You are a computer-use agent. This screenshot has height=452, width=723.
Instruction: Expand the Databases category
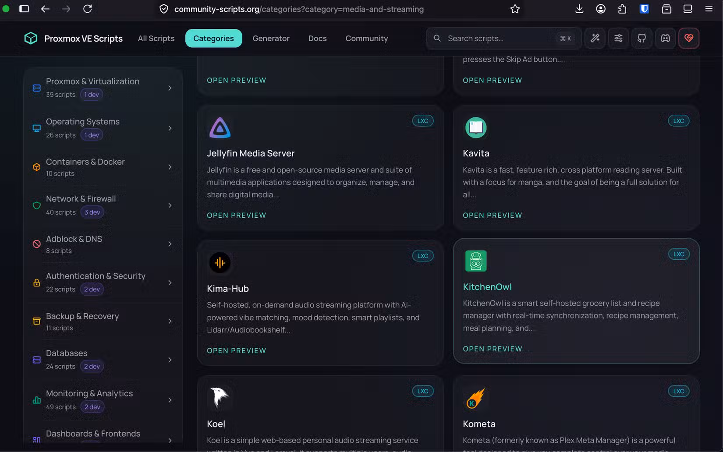[170, 360]
